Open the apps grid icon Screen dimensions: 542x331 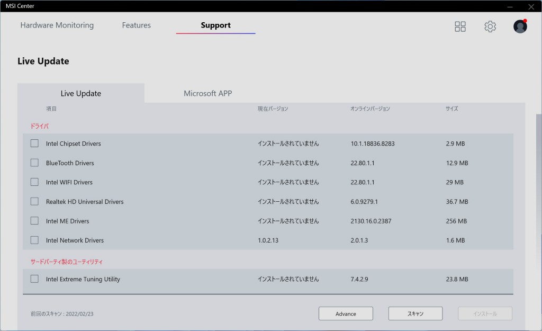[x=460, y=26]
